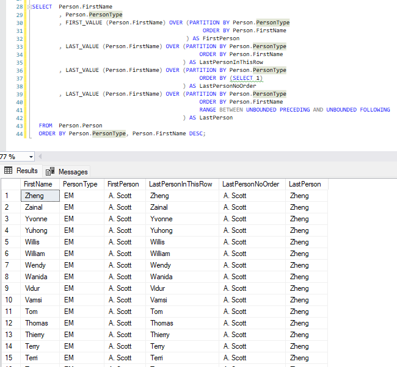This screenshot has height=367, width=397.
Task: Click UNBOUNDED FOLLOWING on line 41
Action: coord(358,110)
